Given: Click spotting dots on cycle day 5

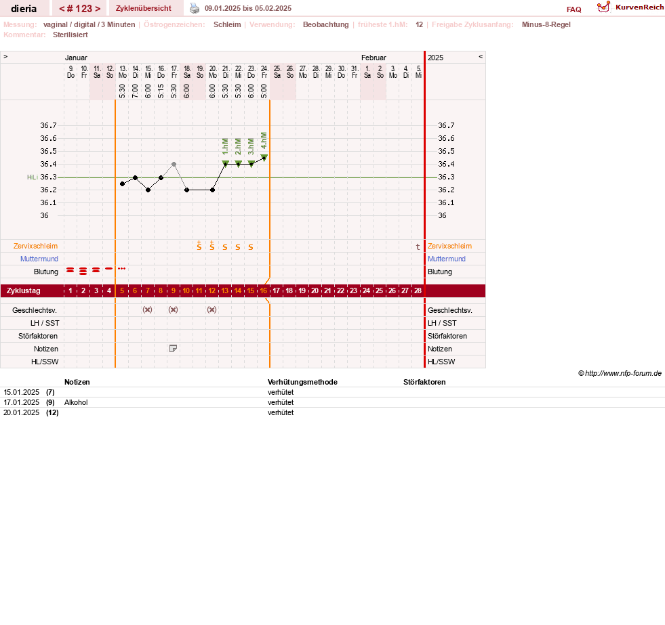Looking at the screenshot, I should pyautogui.click(x=122, y=269).
